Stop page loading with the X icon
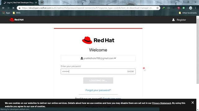Image resolution: width=199 pixels, height=111 pixels. click(13, 8)
